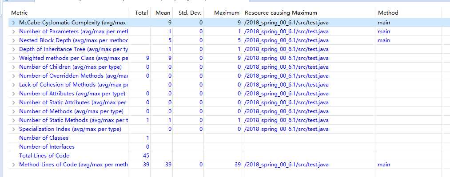Select Depth of Inheritance Tree metric
This screenshot has height=177, width=450.
tap(73, 49)
